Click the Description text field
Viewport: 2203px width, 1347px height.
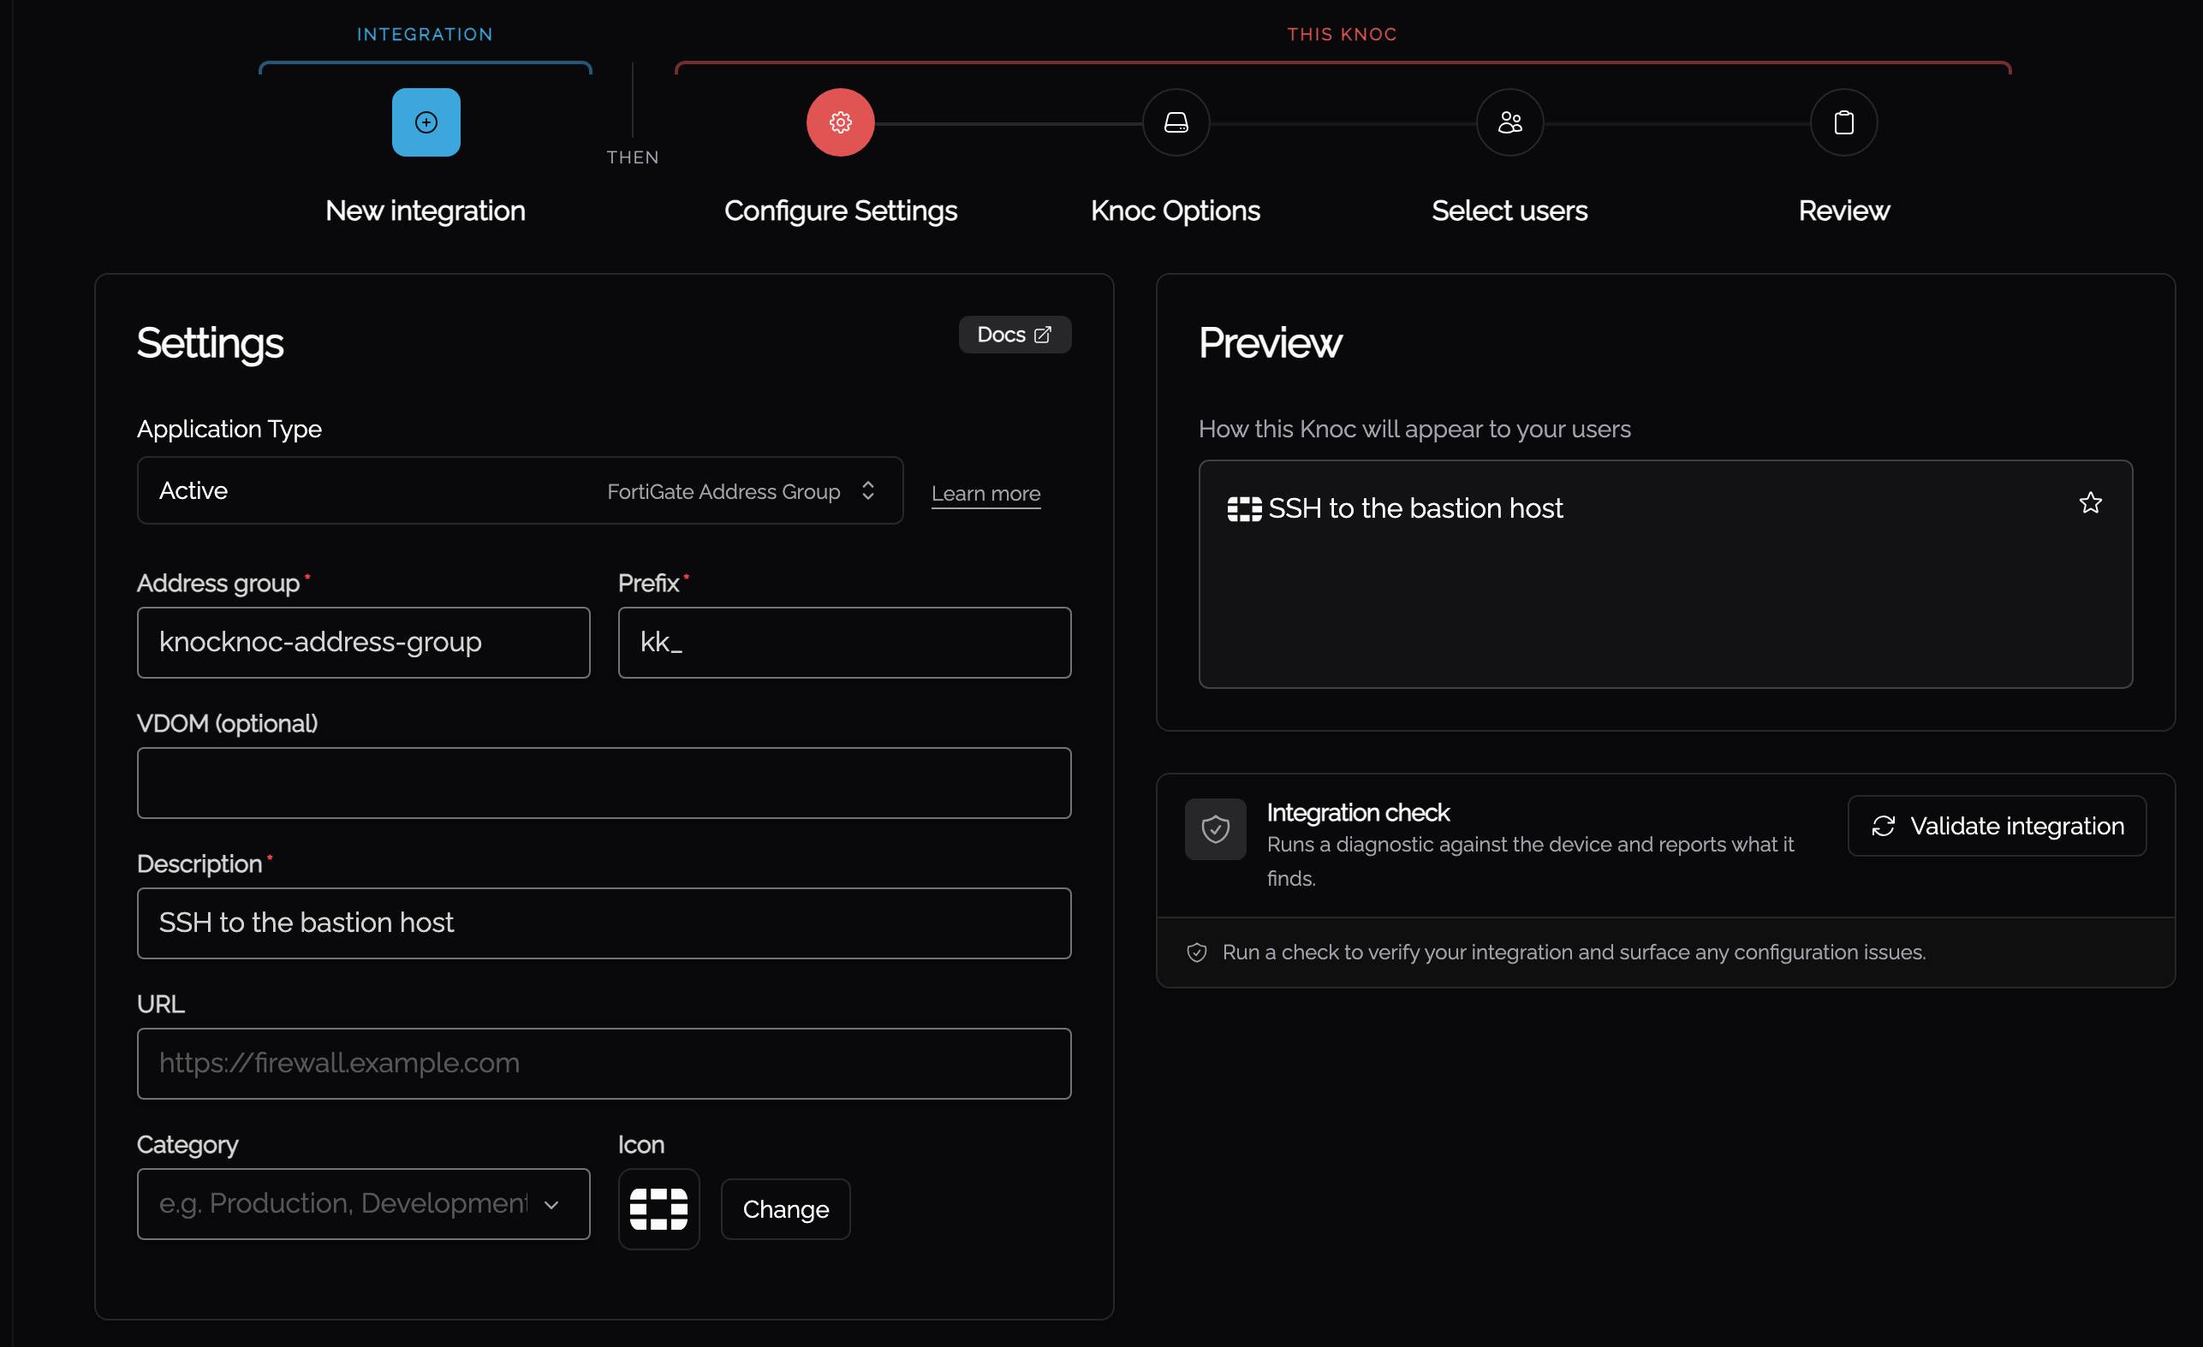tap(604, 923)
